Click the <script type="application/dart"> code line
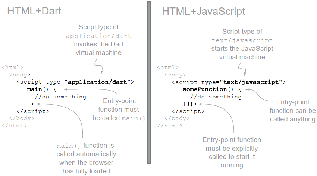317x176 pixels. point(75,82)
